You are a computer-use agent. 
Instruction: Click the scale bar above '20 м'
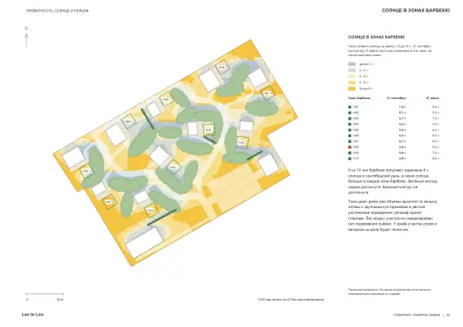pos(45,294)
